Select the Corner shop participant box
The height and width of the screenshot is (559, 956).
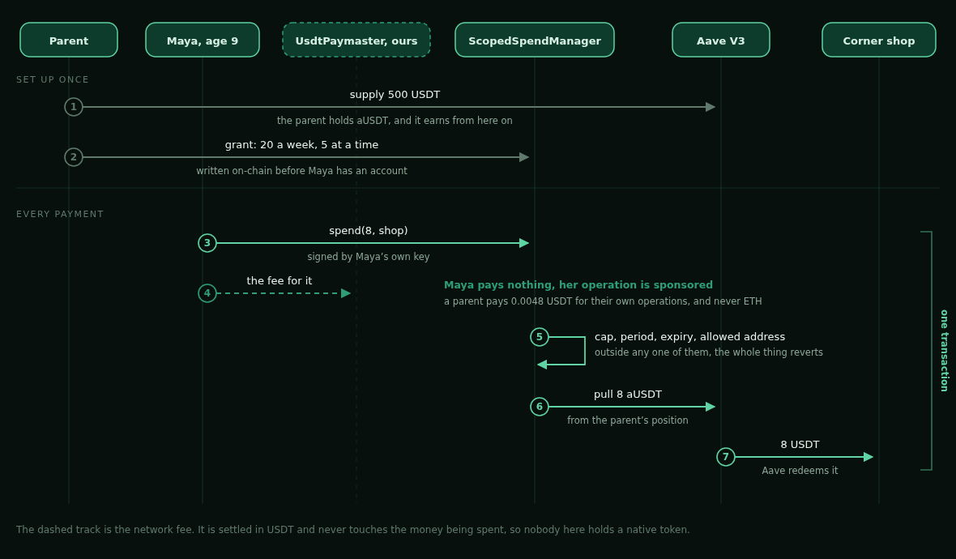879,41
